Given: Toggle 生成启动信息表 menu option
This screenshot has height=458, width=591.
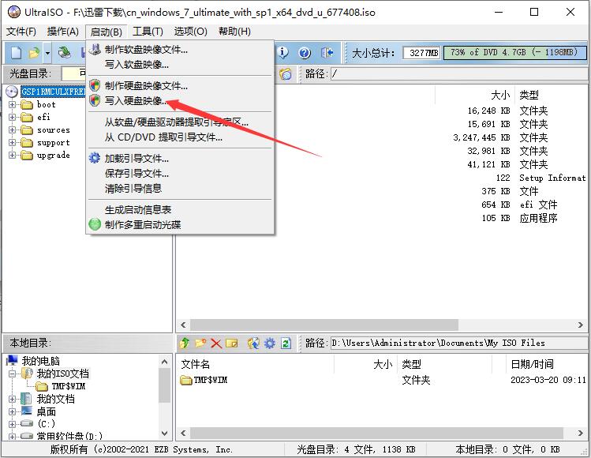Looking at the screenshot, I should tap(180, 209).
